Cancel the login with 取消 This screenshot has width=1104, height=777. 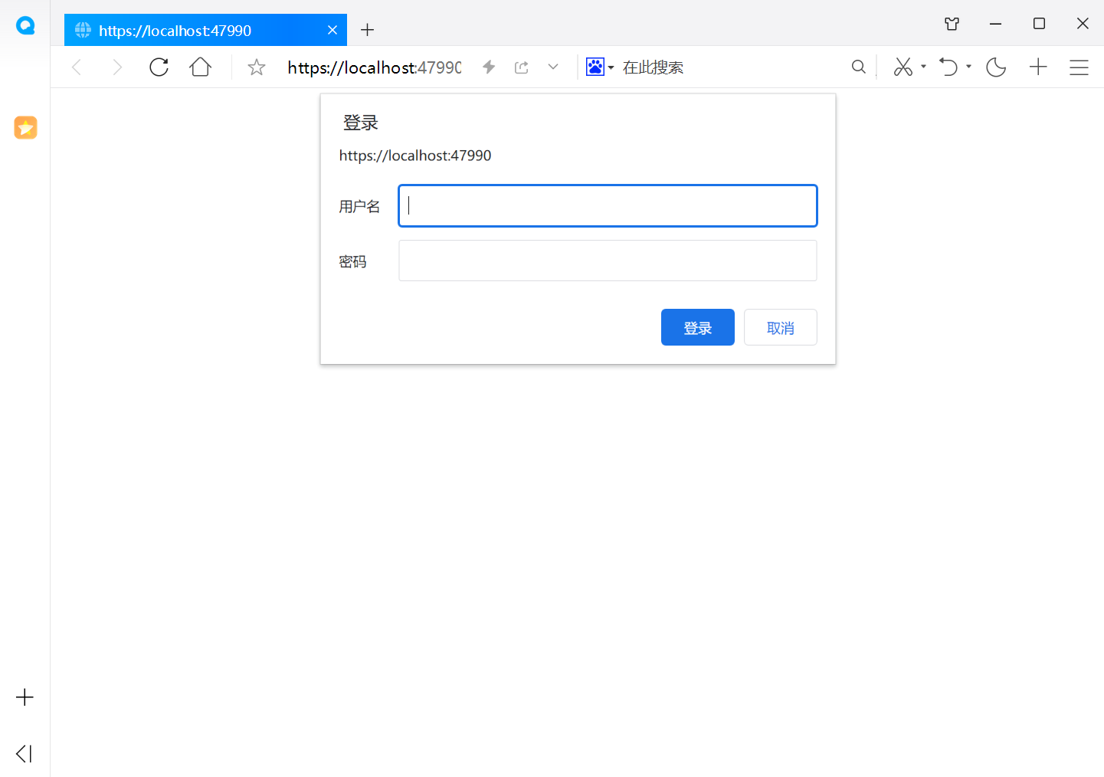pyautogui.click(x=781, y=327)
